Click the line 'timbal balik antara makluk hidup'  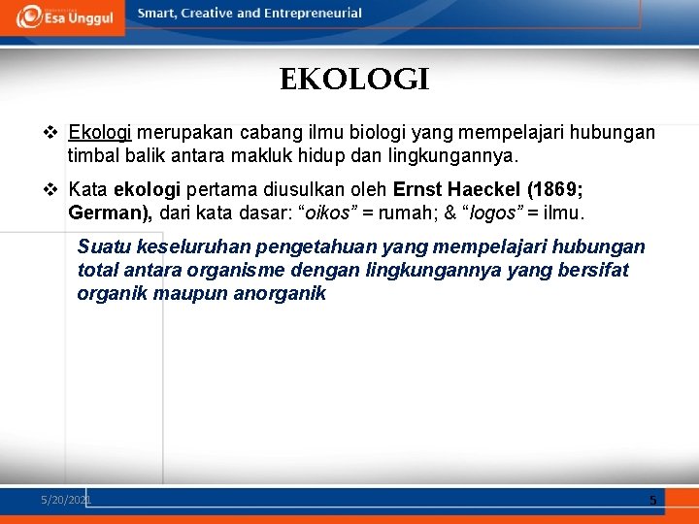(x=207, y=156)
